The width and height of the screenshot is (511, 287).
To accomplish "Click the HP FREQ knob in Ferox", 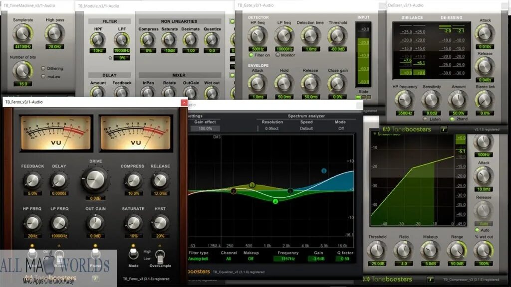I will tap(32, 223).
